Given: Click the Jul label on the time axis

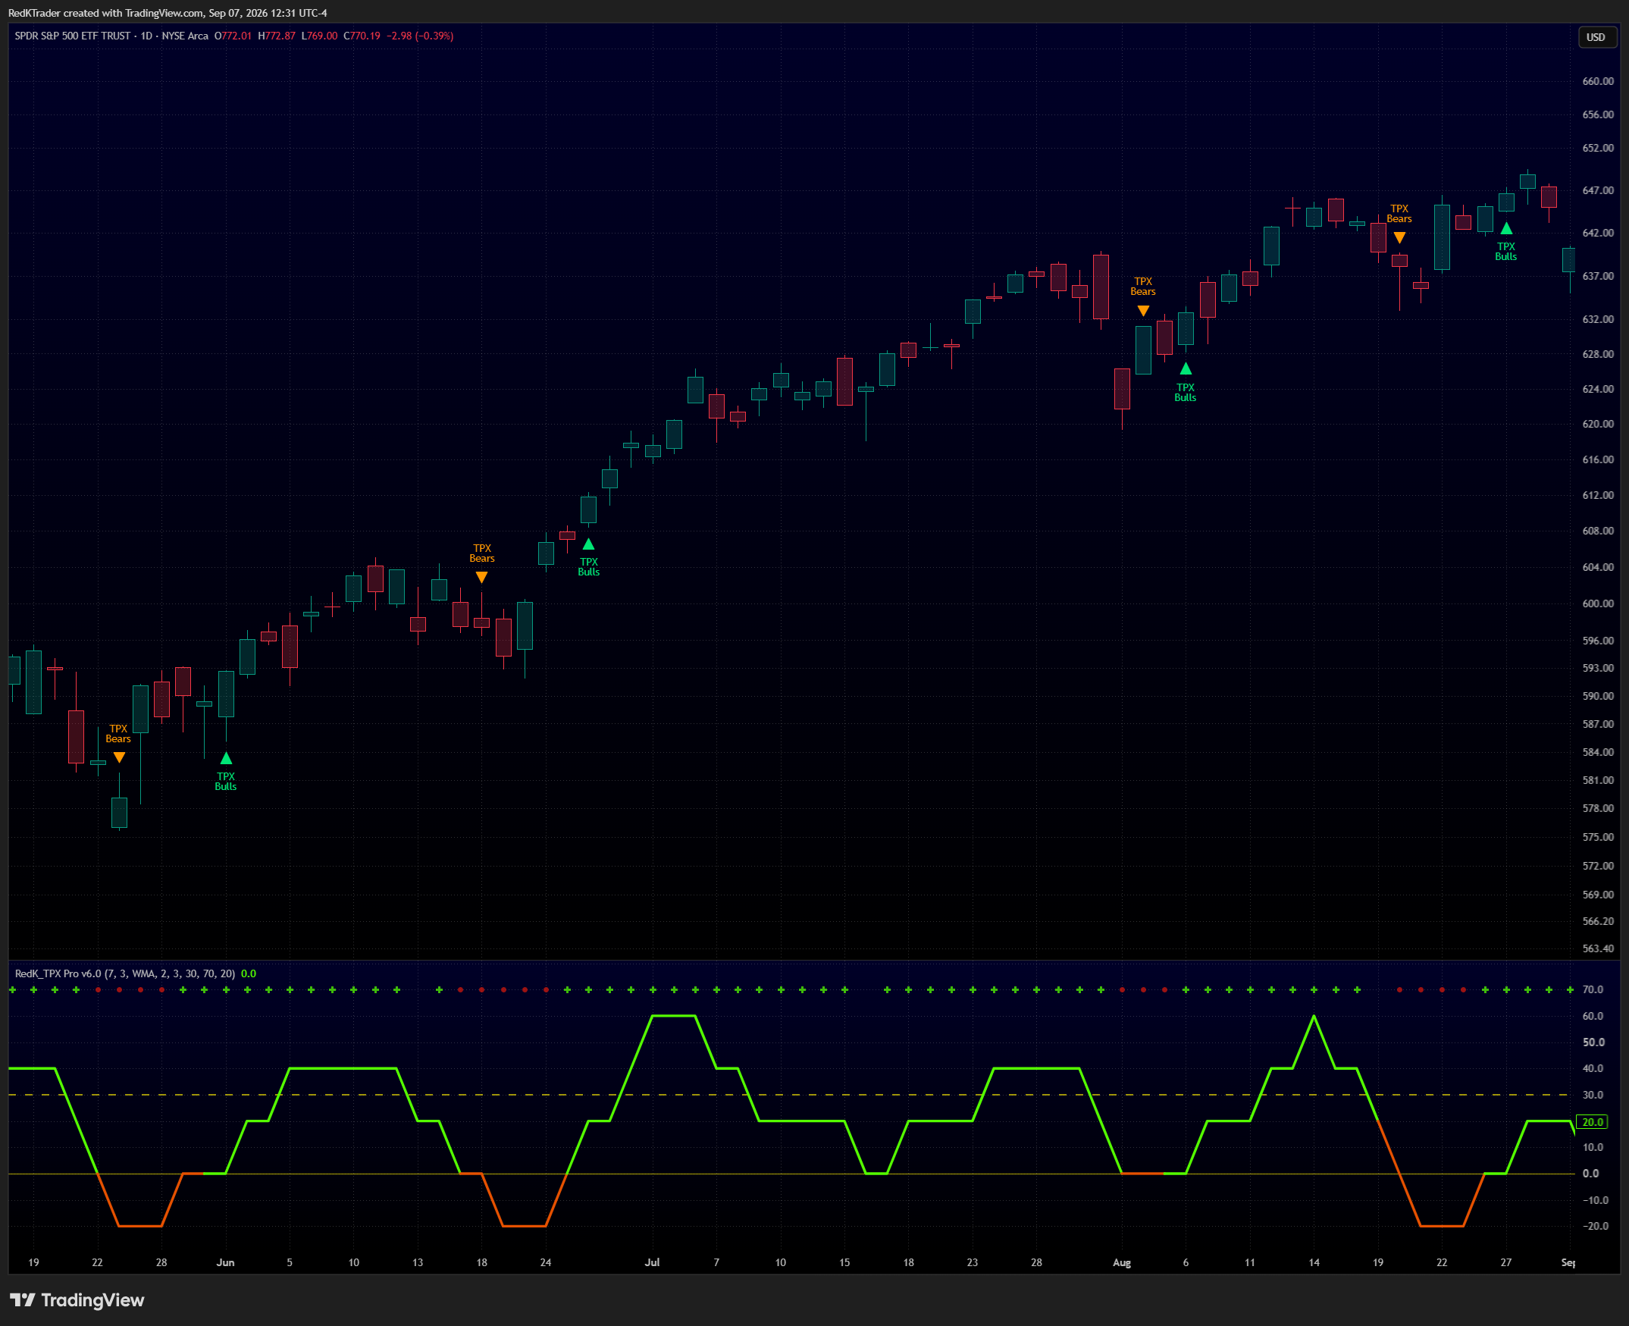Looking at the screenshot, I should 652,1262.
